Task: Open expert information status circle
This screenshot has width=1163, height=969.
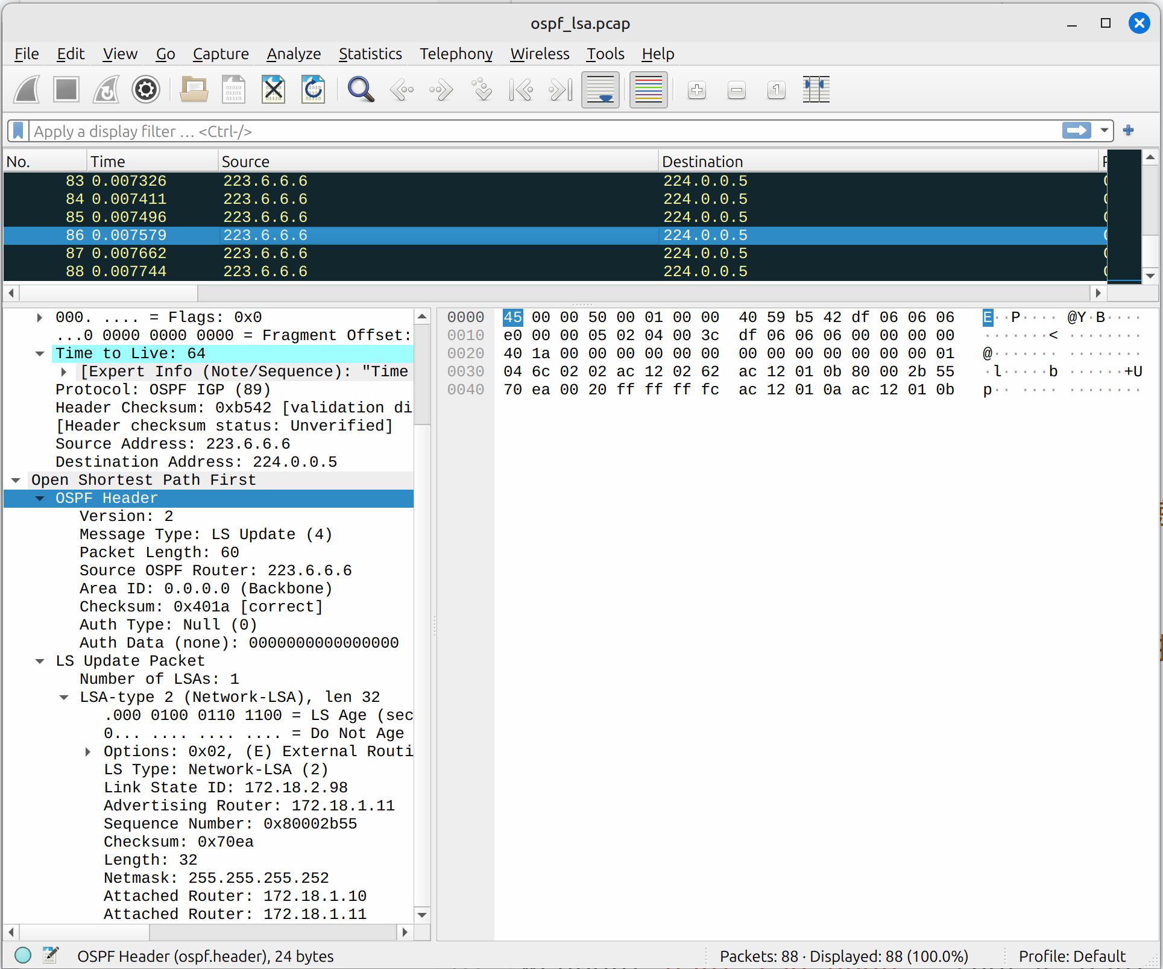Action: (x=23, y=955)
